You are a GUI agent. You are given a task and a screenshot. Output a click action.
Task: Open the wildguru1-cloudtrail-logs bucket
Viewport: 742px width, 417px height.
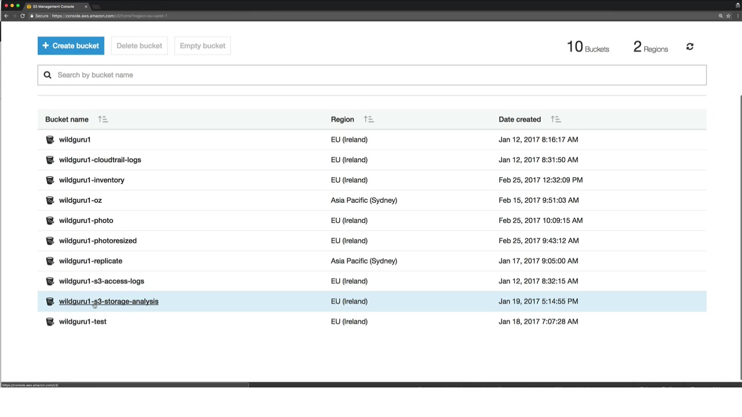pyautogui.click(x=100, y=160)
